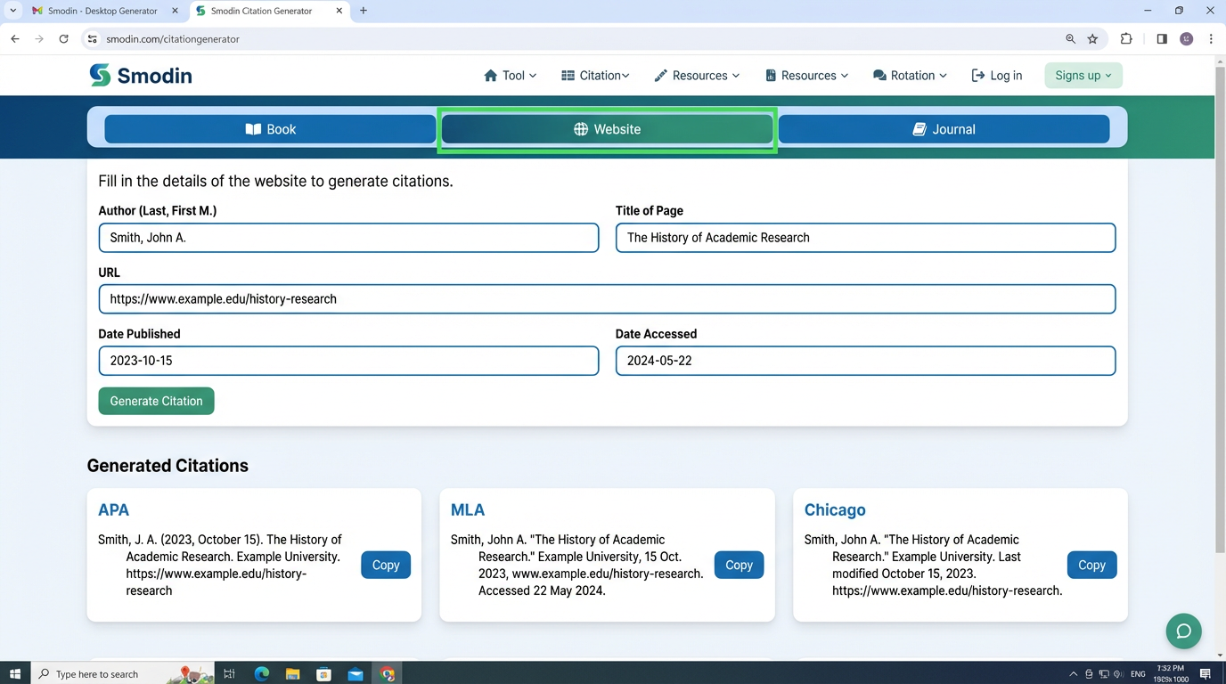
Task: Copy the Chicago citation
Action: pos(1091,565)
